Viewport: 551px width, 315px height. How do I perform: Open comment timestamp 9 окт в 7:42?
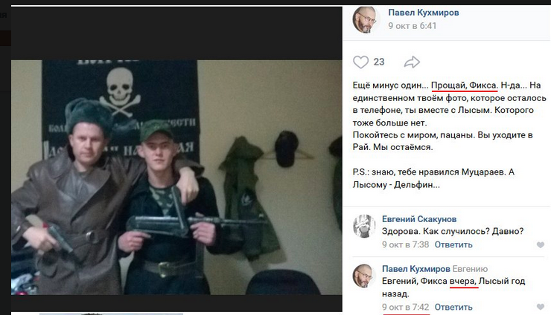[406, 307]
